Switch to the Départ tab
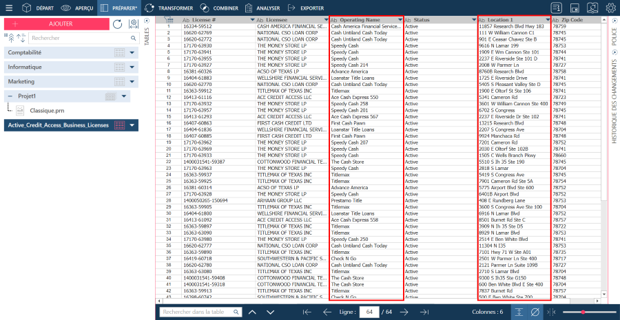Screen dimensions: 620x320 point(38,8)
